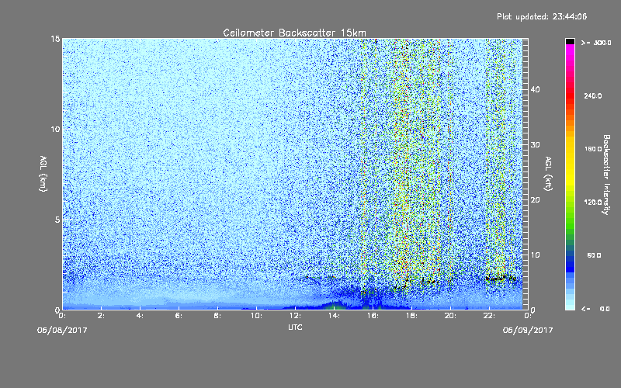Click the 40 kft tick label
This screenshot has width=621, height=388.
coord(535,89)
